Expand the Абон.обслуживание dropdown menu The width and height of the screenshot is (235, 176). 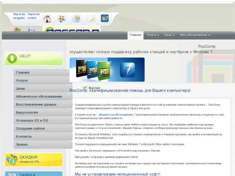(x=195, y=35)
